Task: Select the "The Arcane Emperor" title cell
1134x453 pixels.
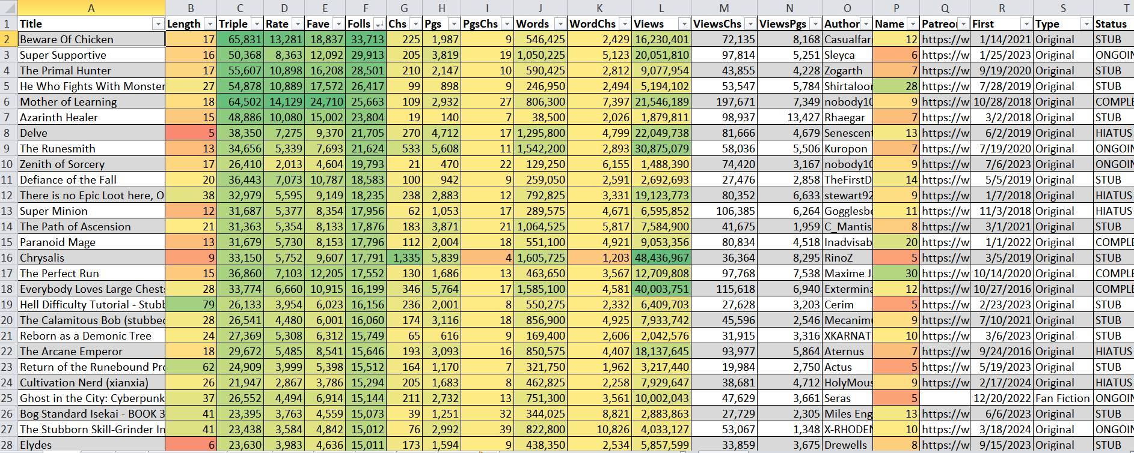Action: (x=91, y=352)
